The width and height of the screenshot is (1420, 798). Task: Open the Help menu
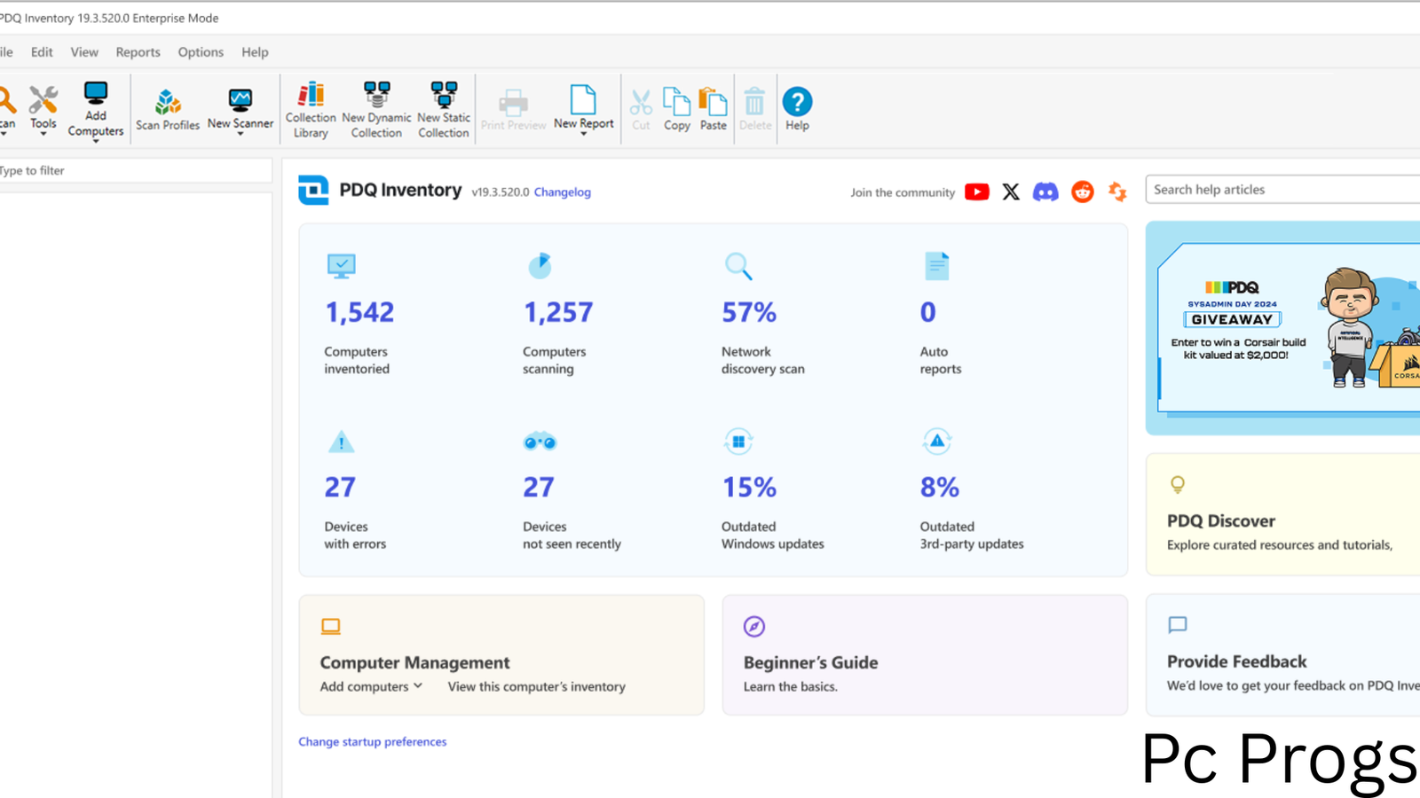(255, 52)
